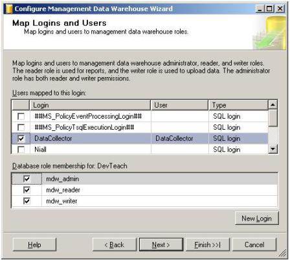Viewport: 290px width, 260px height.
Task: Check the ##MS_PolicyTsqlExecutionLogin## checkbox
Action: [x=21, y=128]
